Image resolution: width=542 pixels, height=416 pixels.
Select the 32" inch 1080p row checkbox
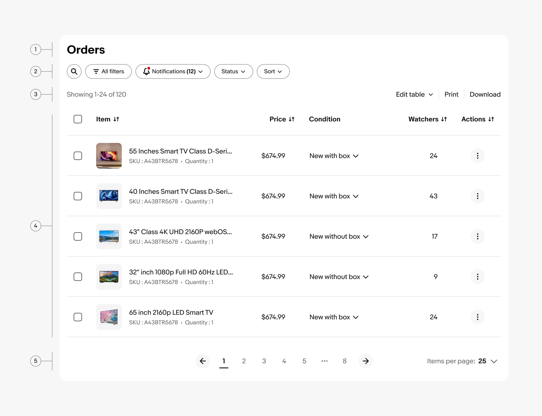click(78, 277)
